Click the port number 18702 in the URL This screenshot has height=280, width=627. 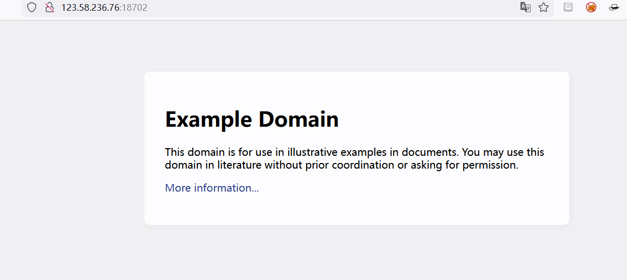coord(134,8)
